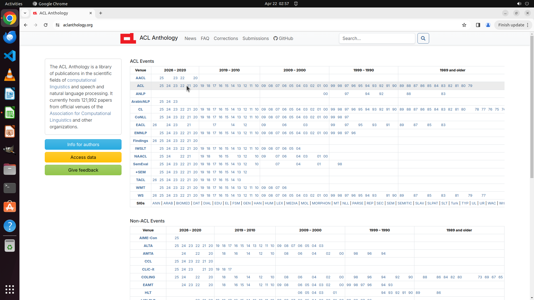The width and height of the screenshot is (534, 300).
Task: Open system power menu in top bar
Action: tap(527, 4)
